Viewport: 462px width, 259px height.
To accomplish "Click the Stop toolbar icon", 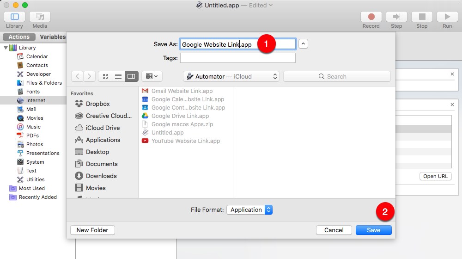I will click(x=422, y=17).
